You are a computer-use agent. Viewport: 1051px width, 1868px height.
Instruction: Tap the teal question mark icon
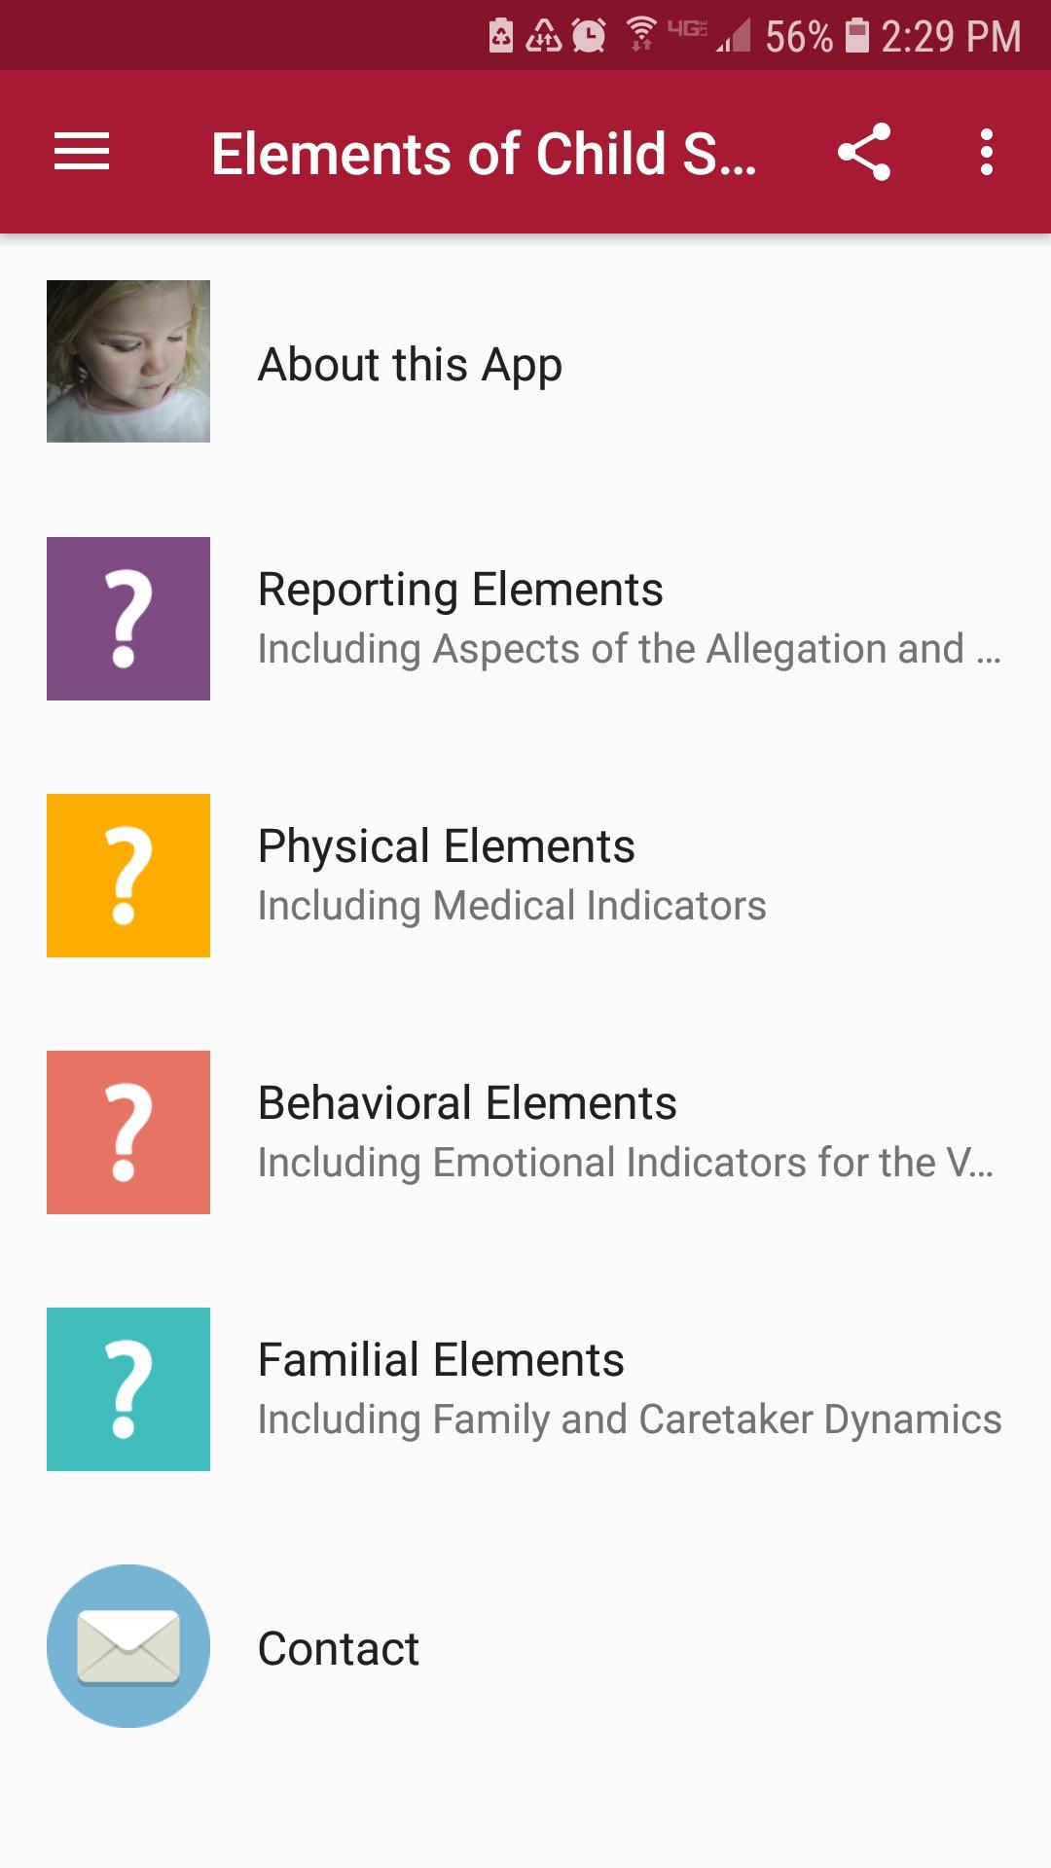pyautogui.click(x=128, y=1389)
